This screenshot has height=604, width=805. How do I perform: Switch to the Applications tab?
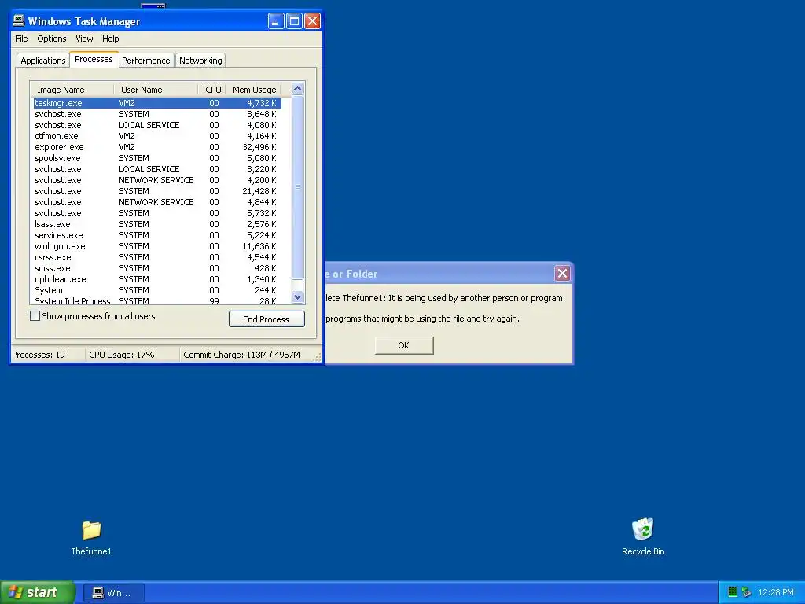tap(43, 61)
